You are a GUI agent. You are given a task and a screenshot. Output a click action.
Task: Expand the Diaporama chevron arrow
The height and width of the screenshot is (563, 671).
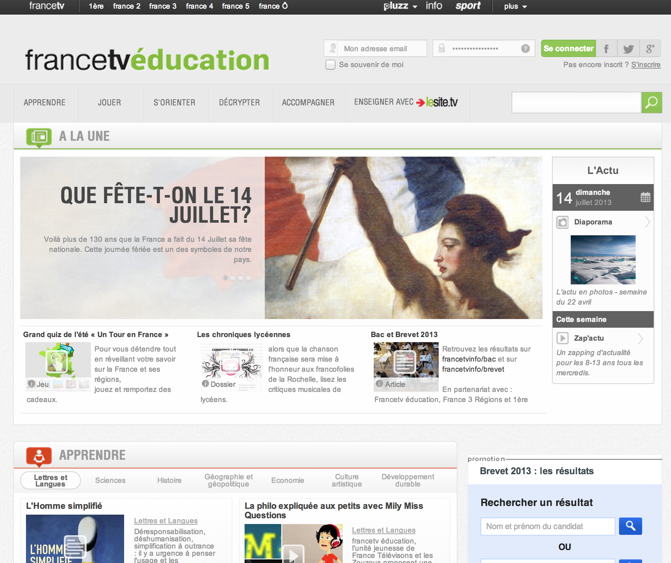[x=648, y=222]
